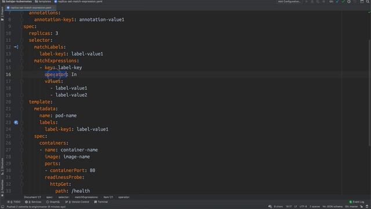Click the selected 'operator' word on line 16
This screenshot has height=209, width=371.
(x=56, y=74)
